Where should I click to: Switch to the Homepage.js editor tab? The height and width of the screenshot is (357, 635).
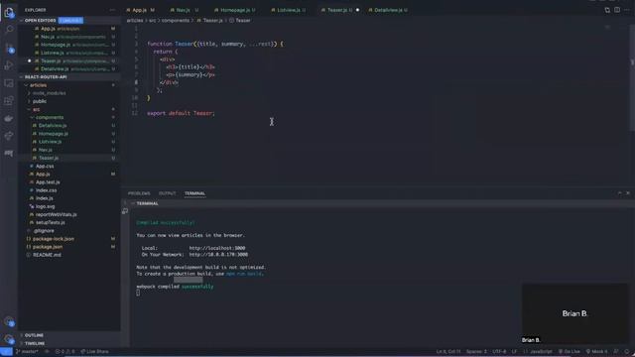235,10
